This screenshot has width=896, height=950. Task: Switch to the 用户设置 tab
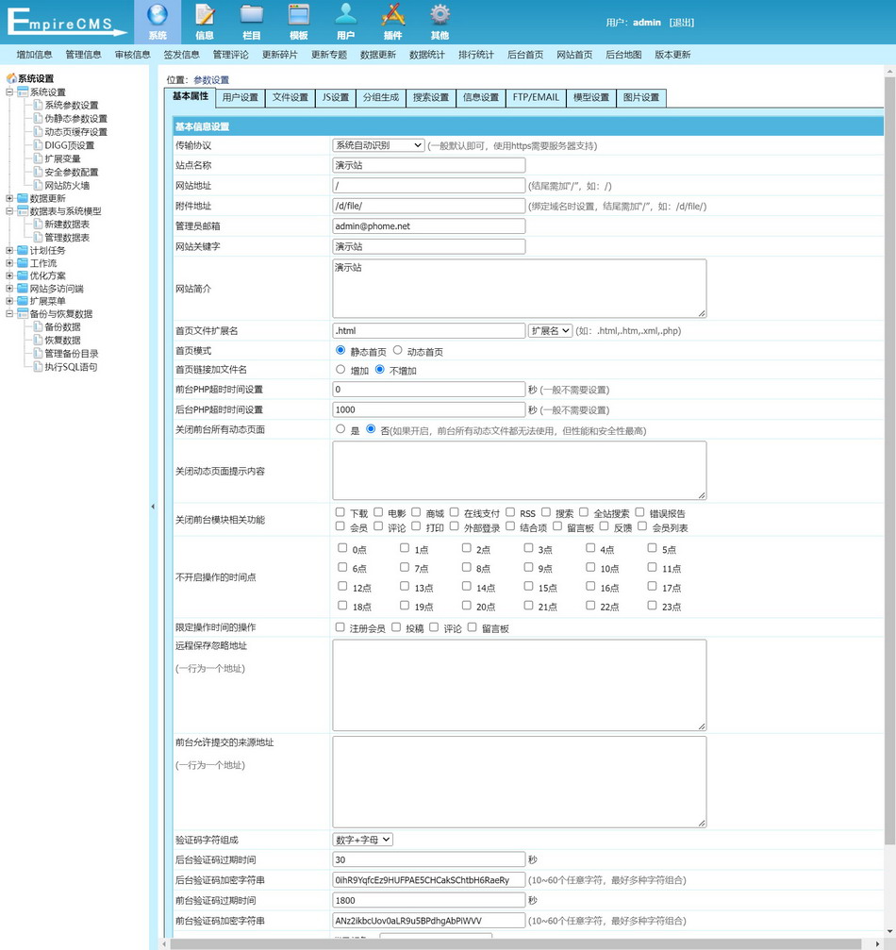tap(240, 97)
